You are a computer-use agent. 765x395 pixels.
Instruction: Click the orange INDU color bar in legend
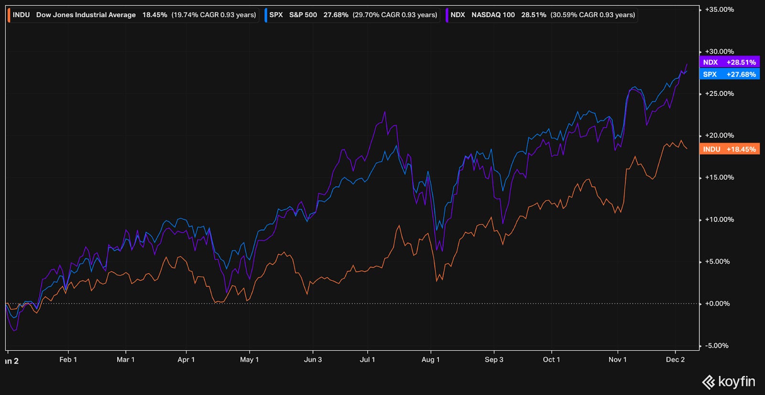click(9, 15)
